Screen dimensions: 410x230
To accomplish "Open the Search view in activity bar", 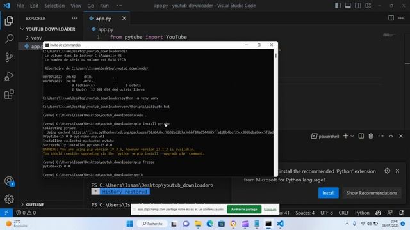I will click(9, 39).
